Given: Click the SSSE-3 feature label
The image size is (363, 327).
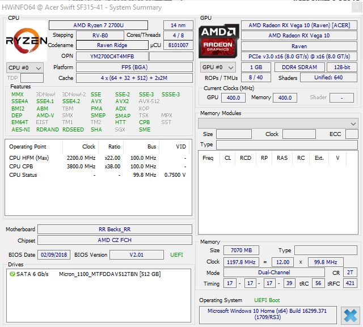Looking at the screenshot, I should [171, 94].
